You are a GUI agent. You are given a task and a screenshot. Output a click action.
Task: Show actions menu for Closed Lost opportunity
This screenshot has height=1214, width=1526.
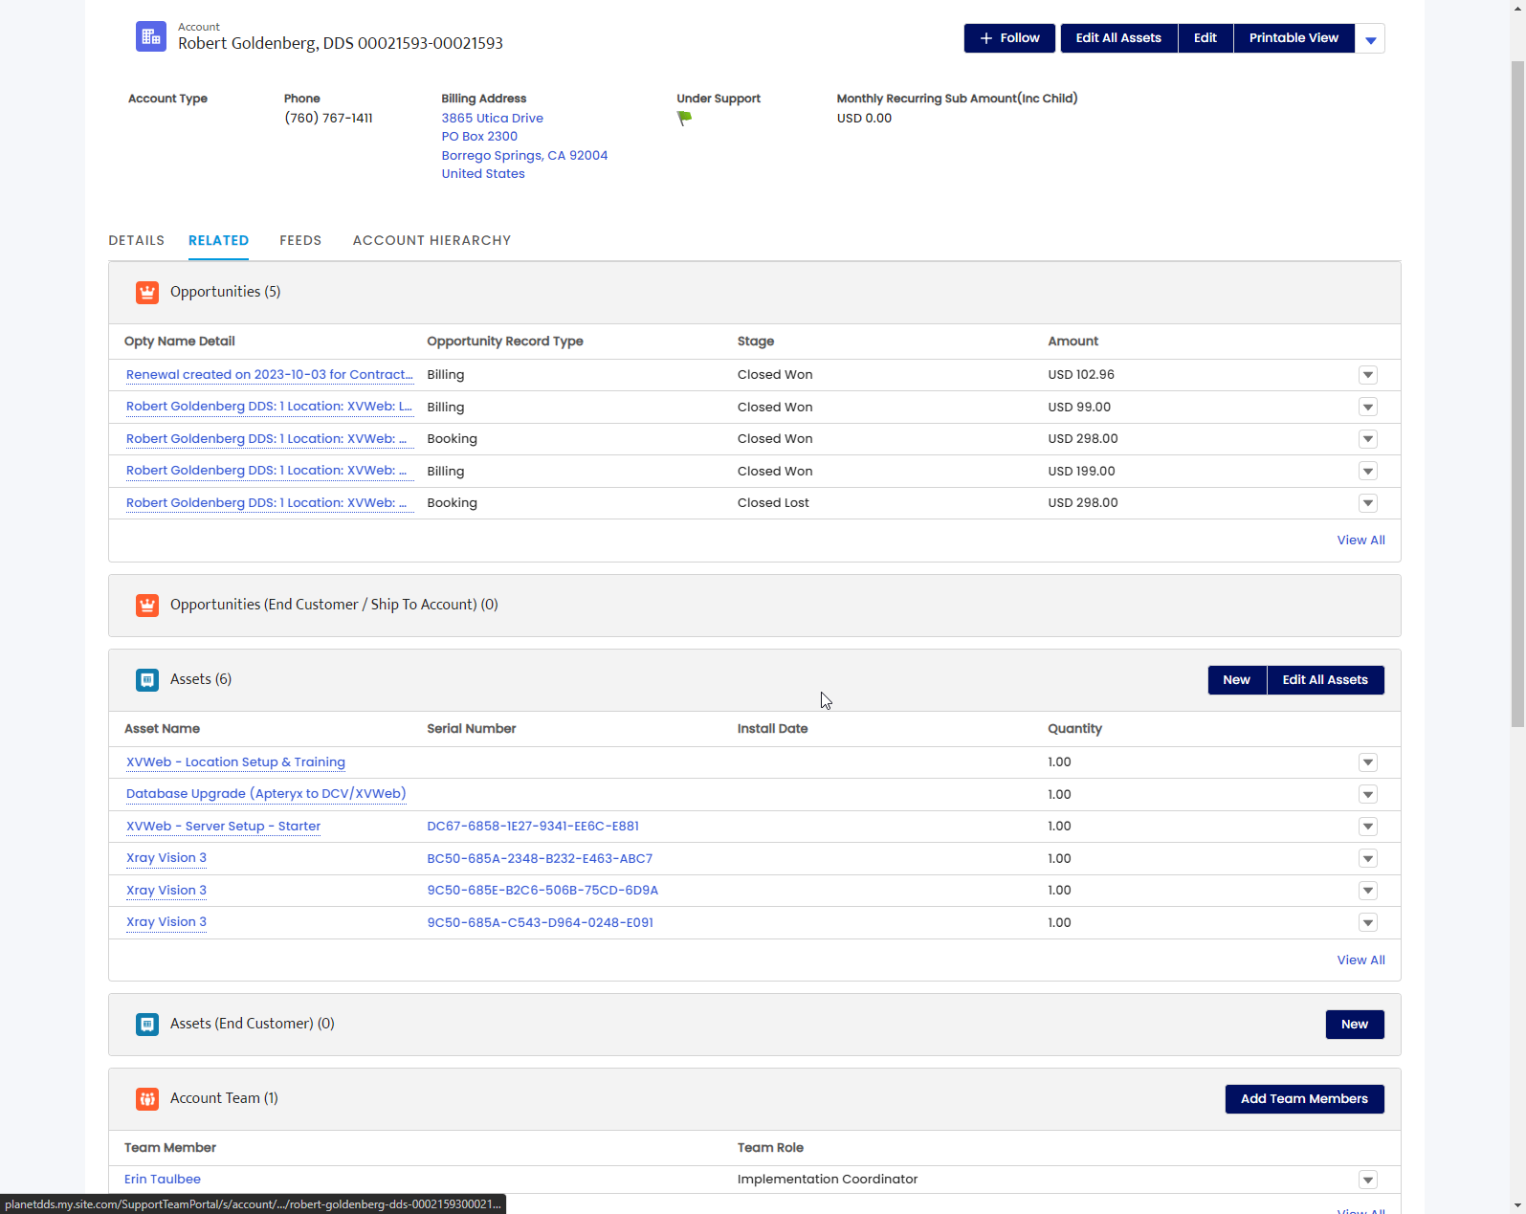[x=1368, y=503]
